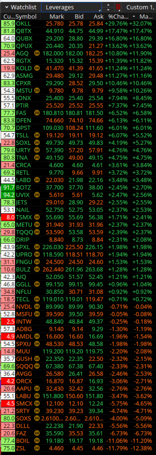This screenshot has height=455, width=156.
Task: Click the 24 icon next to SQQQ
Action: pos(37,366)
